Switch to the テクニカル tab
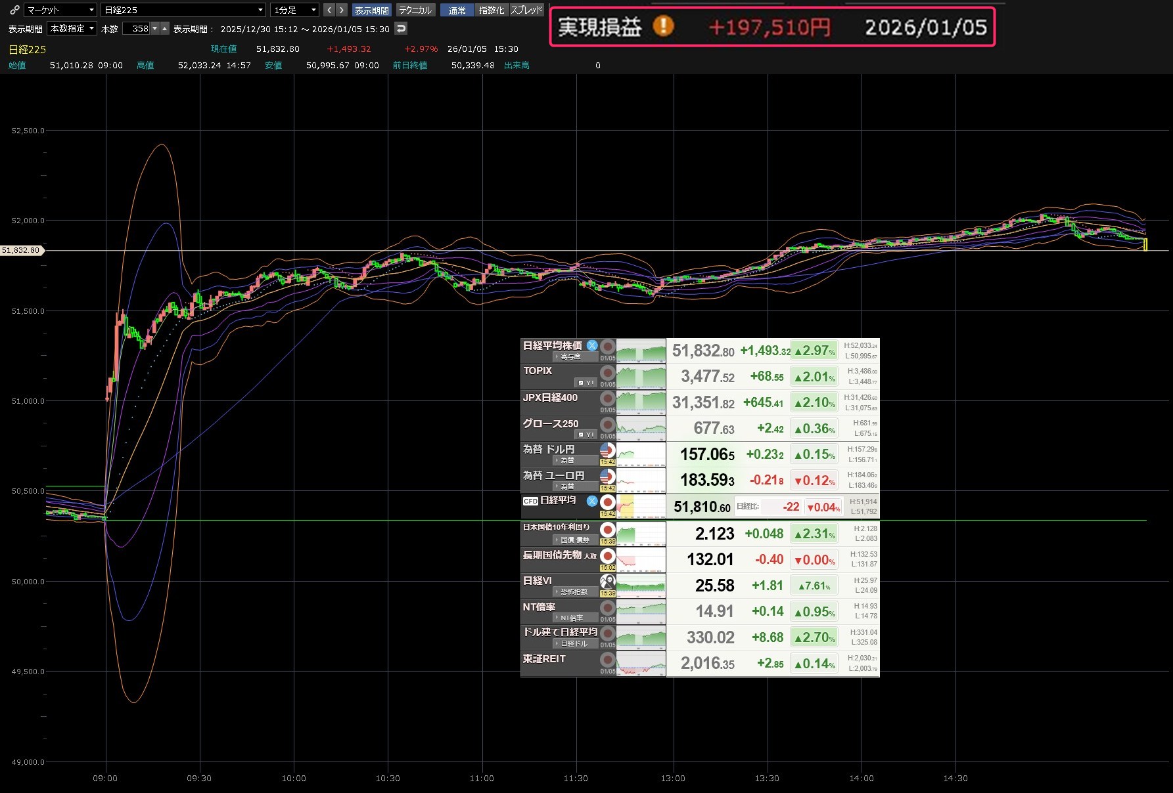The image size is (1173, 793). (415, 11)
